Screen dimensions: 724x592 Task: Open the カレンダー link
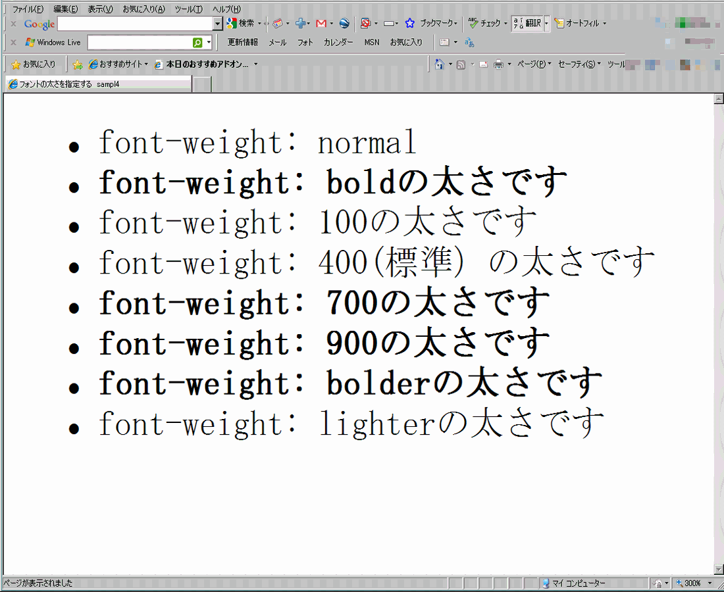pos(338,43)
